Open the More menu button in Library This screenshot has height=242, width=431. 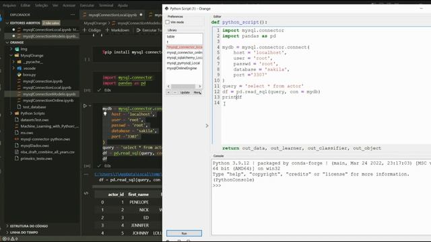tap(197, 93)
